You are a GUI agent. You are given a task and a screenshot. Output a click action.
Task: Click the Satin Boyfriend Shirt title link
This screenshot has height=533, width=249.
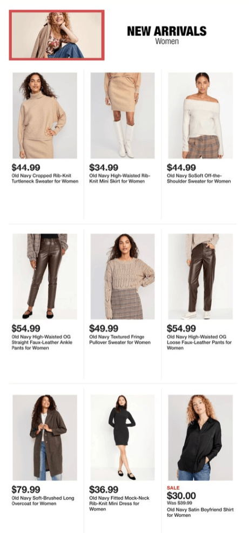point(200,512)
